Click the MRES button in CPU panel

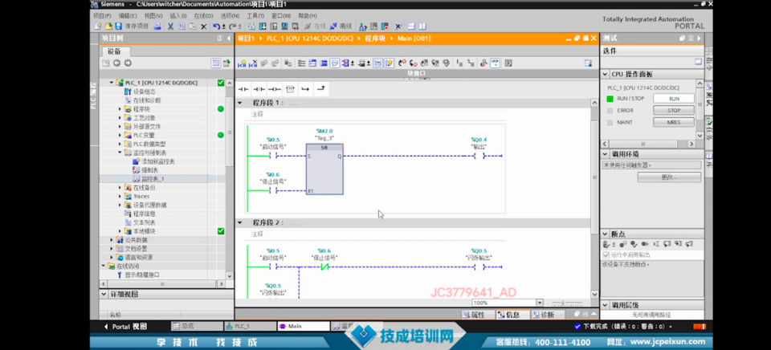[x=673, y=122]
